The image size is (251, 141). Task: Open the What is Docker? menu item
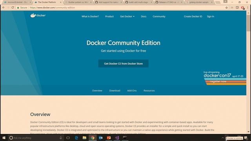coord(90,16)
